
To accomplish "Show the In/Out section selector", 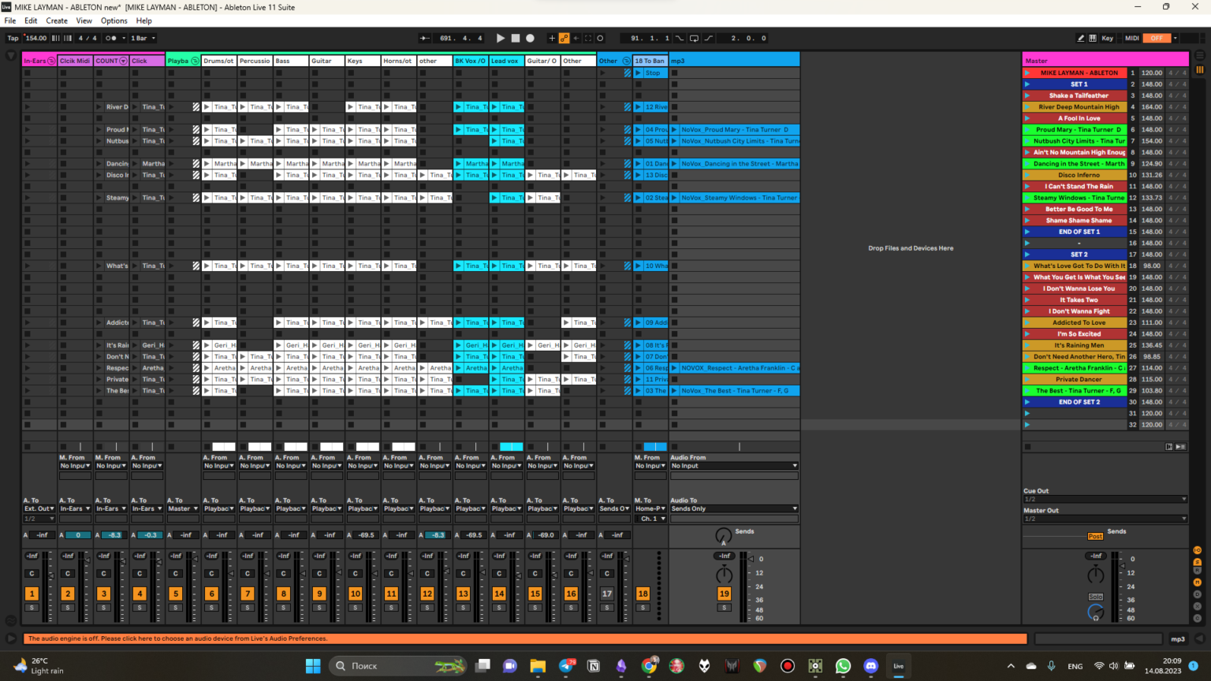I will coord(1197,550).
